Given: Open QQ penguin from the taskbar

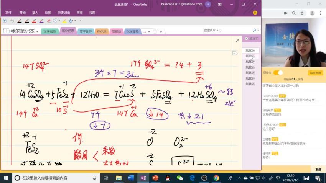Looking at the screenshot, I should [x=168, y=178].
